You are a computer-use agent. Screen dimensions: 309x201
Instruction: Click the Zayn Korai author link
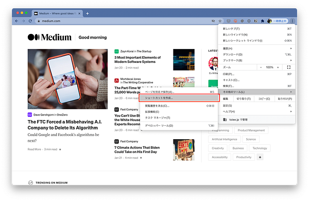click(127, 52)
